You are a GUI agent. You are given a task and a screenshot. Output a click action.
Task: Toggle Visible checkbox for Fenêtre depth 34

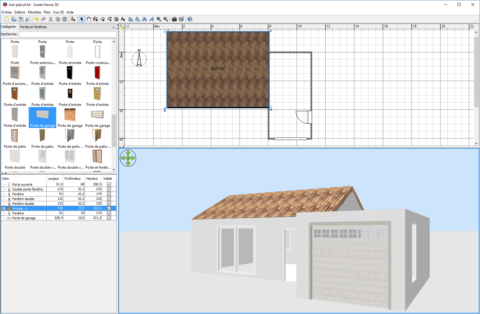coord(109,213)
